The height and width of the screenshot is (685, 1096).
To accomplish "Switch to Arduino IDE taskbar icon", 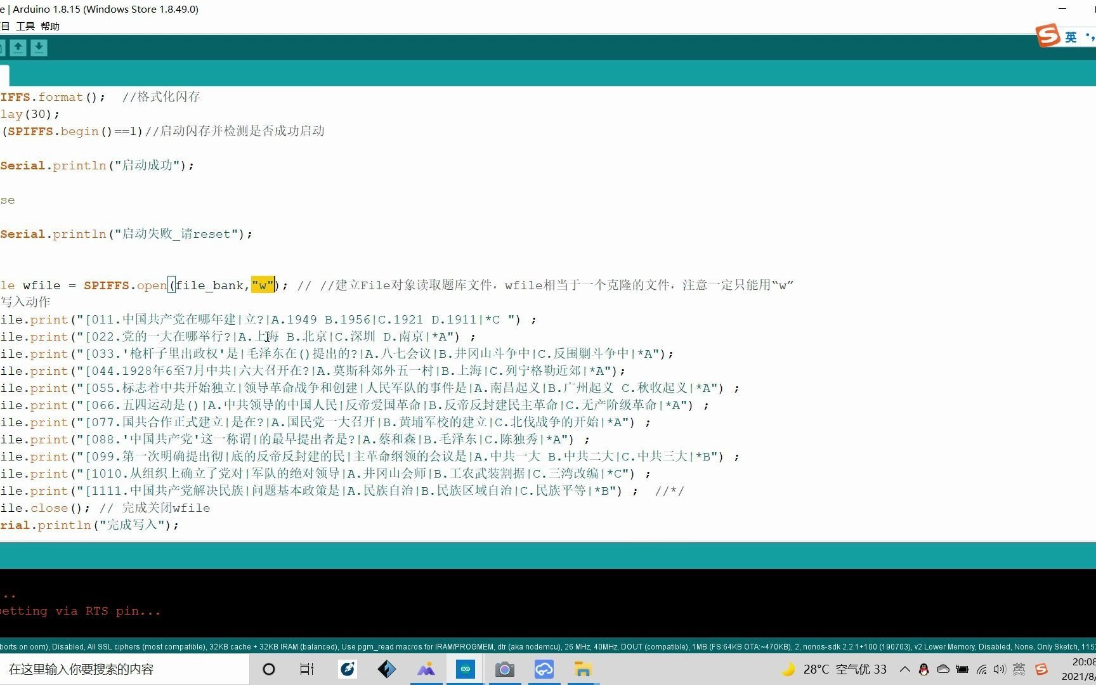I will click(466, 669).
